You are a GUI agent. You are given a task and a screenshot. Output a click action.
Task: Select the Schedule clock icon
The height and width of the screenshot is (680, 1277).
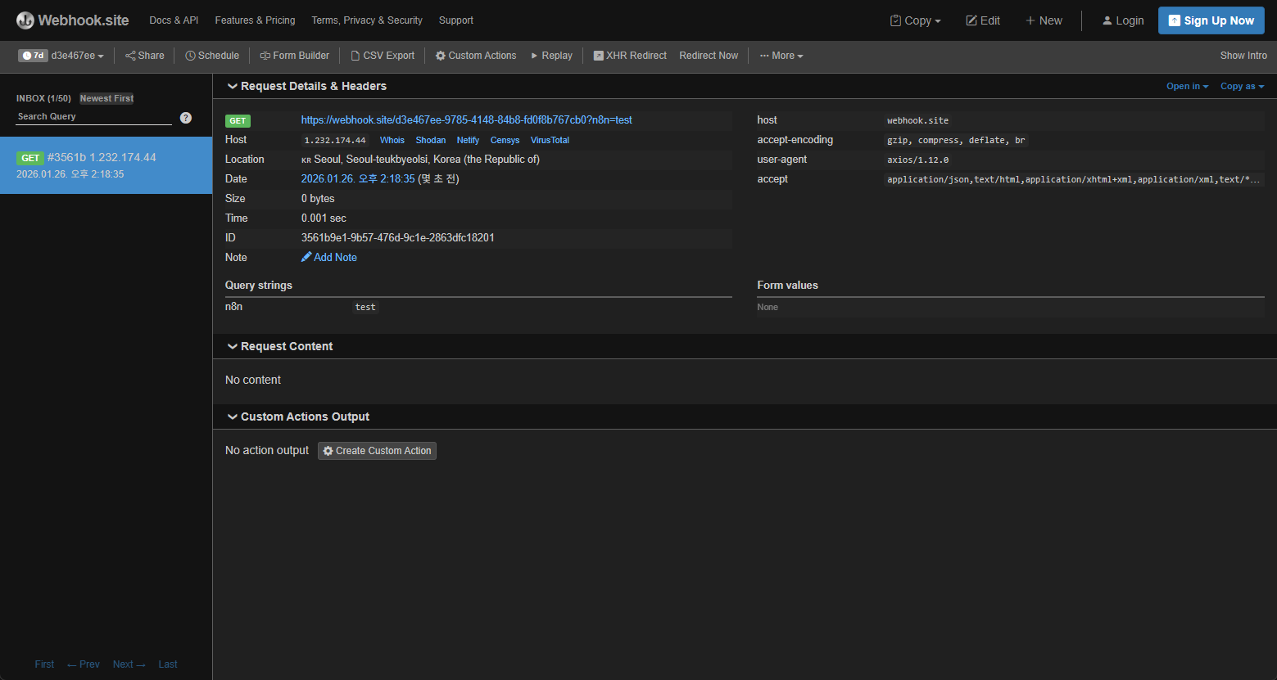click(192, 56)
